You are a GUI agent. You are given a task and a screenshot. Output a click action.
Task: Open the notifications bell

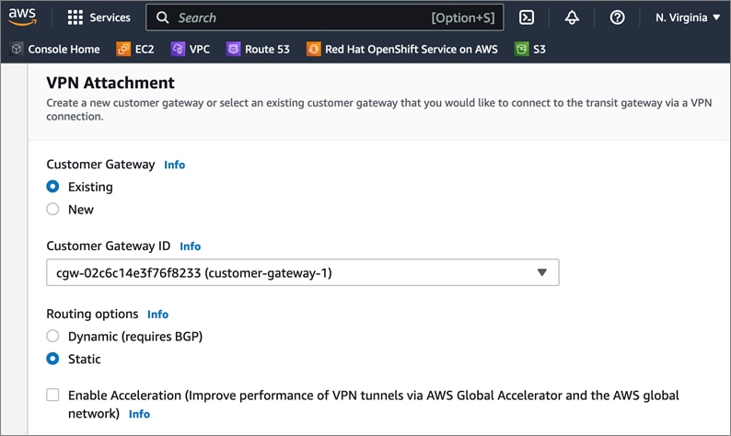tap(572, 17)
